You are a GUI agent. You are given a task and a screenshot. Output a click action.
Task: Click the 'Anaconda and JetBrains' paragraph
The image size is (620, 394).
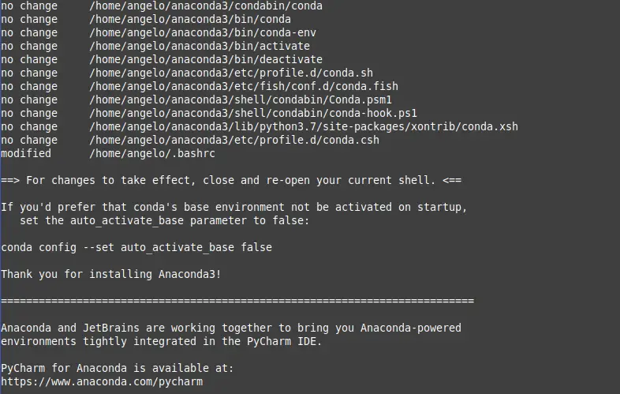[231, 335]
